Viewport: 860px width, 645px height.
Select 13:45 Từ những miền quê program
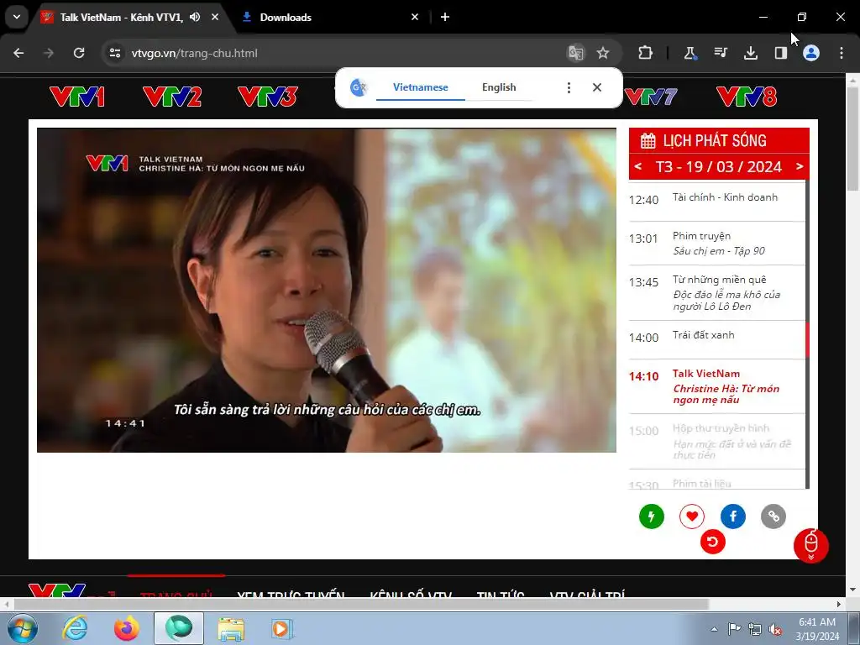tap(716, 293)
